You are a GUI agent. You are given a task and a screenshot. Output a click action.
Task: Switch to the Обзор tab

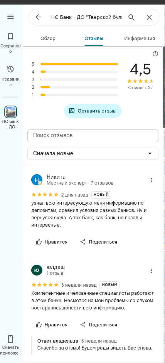point(48,39)
